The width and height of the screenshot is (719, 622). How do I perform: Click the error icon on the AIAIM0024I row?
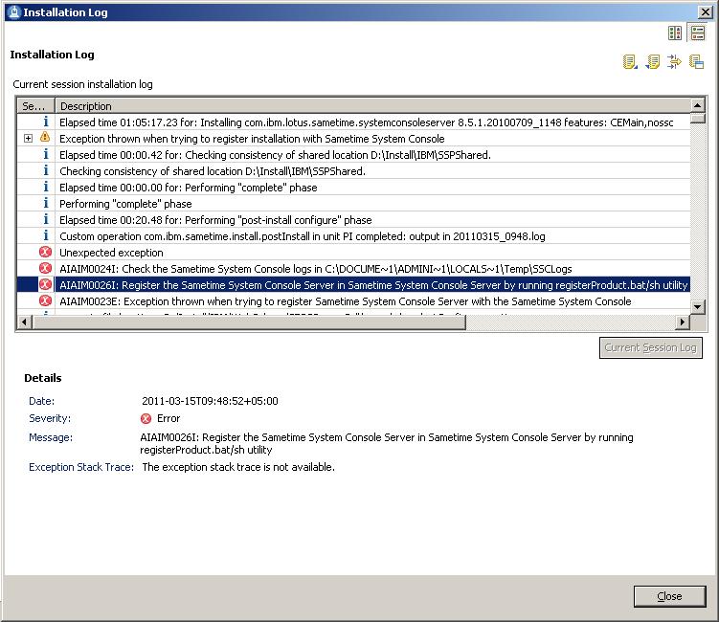tap(45, 268)
